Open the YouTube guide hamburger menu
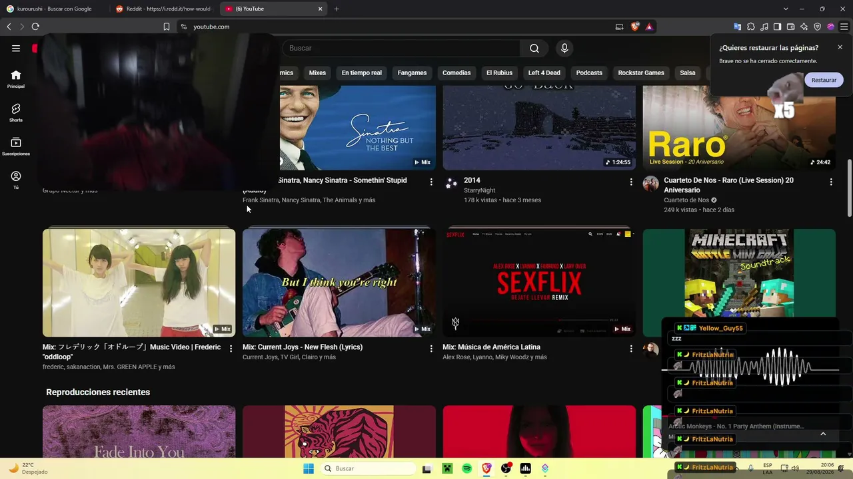This screenshot has width=853, height=479. pyautogui.click(x=16, y=48)
